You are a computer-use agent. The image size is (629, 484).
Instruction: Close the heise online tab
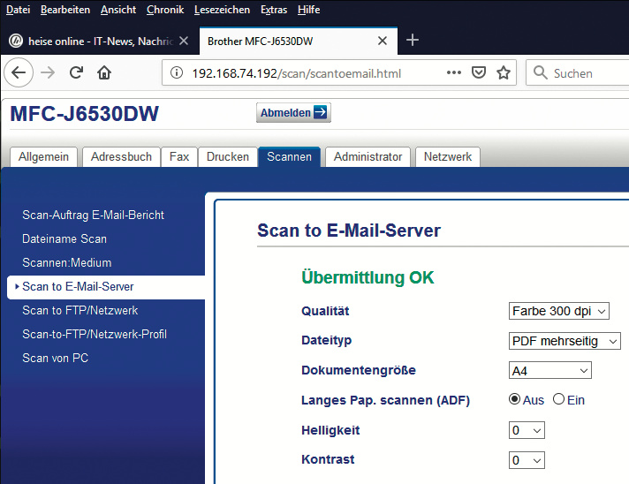point(184,41)
